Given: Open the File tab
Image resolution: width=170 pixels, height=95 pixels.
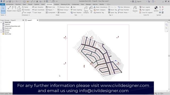Looking at the screenshot, I should pos(3,4).
